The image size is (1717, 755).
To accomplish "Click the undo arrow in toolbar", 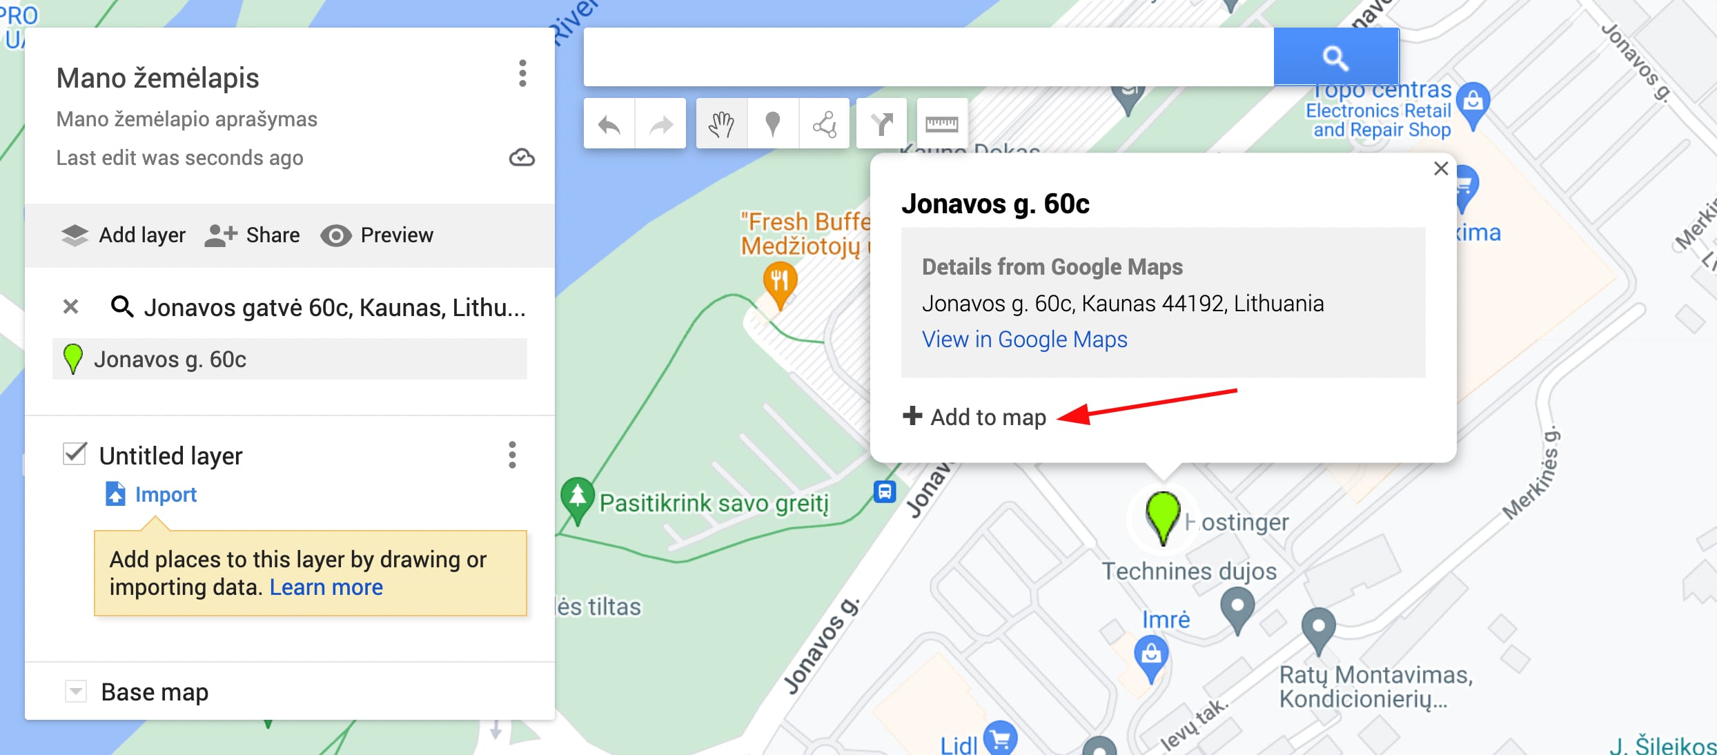I will tap(609, 124).
